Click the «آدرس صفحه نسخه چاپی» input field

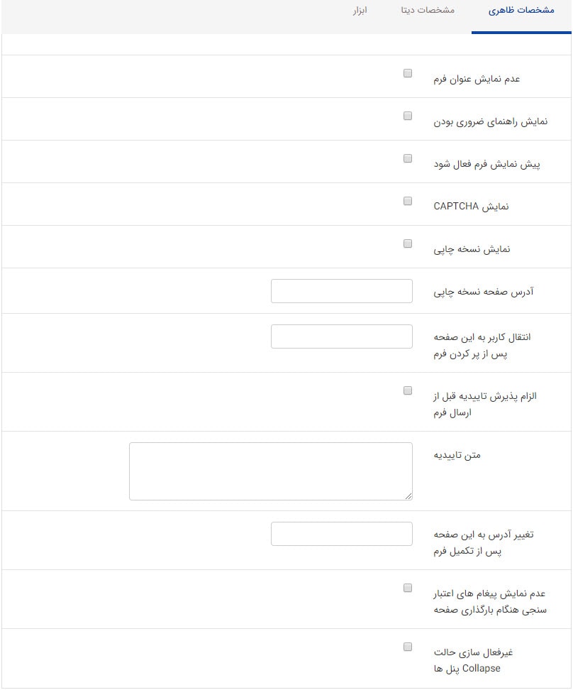click(x=341, y=290)
